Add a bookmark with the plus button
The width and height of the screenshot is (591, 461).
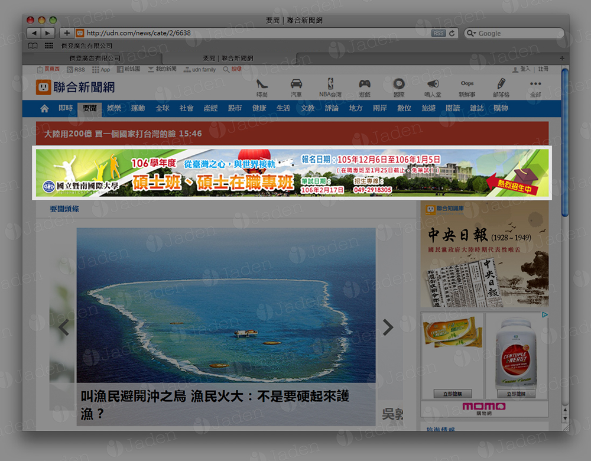(67, 33)
